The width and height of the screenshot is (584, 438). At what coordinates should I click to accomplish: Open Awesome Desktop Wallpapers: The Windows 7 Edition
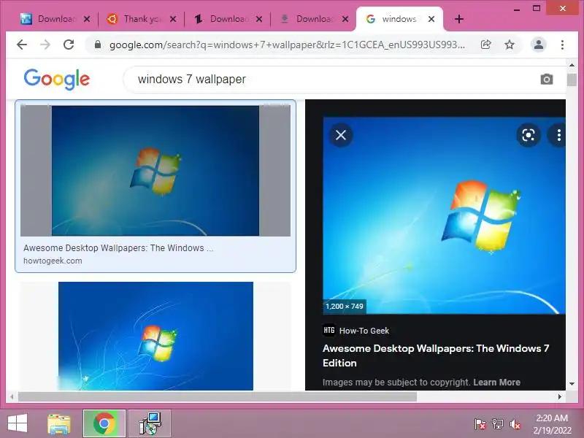click(436, 356)
